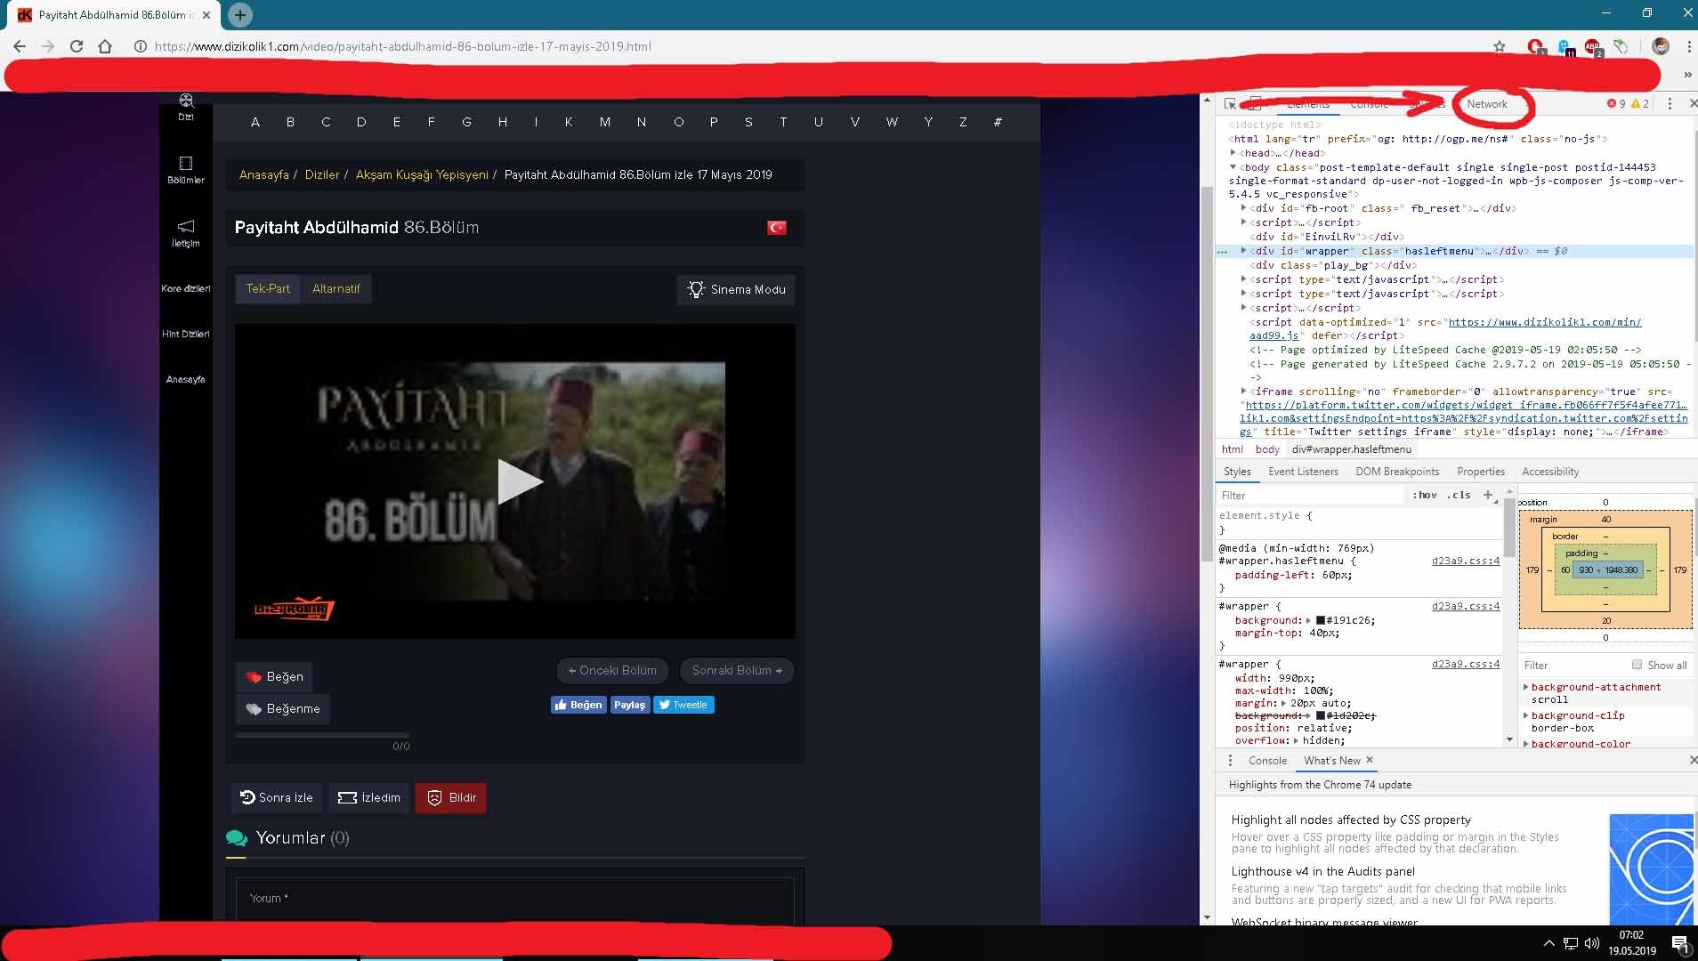Select the Tek-Part tab
Viewport: 1698px width, 961px height.
(x=268, y=288)
